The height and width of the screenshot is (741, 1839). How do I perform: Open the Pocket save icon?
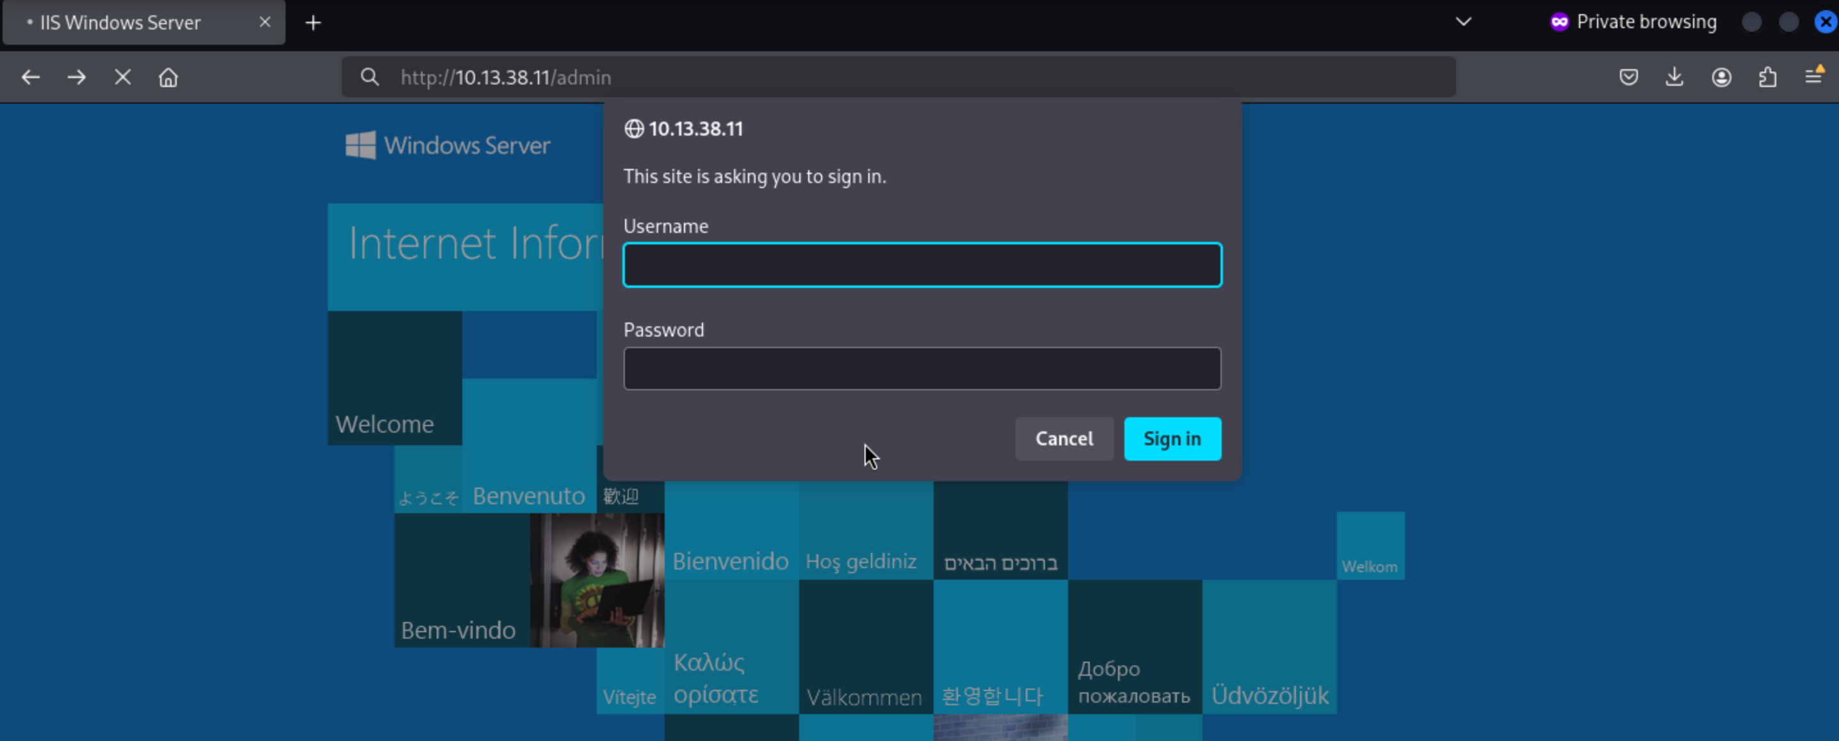click(x=1628, y=77)
